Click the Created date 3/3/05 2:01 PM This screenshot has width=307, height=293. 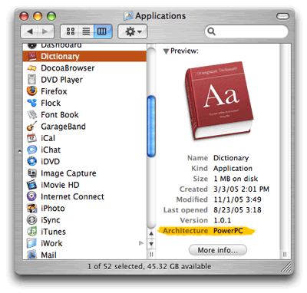click(241, 189)
